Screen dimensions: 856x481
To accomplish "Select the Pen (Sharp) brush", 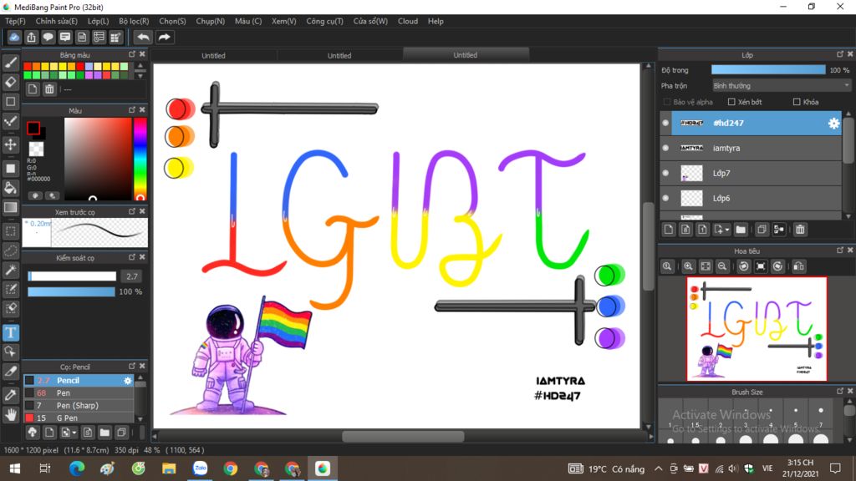I will (78, 405).
